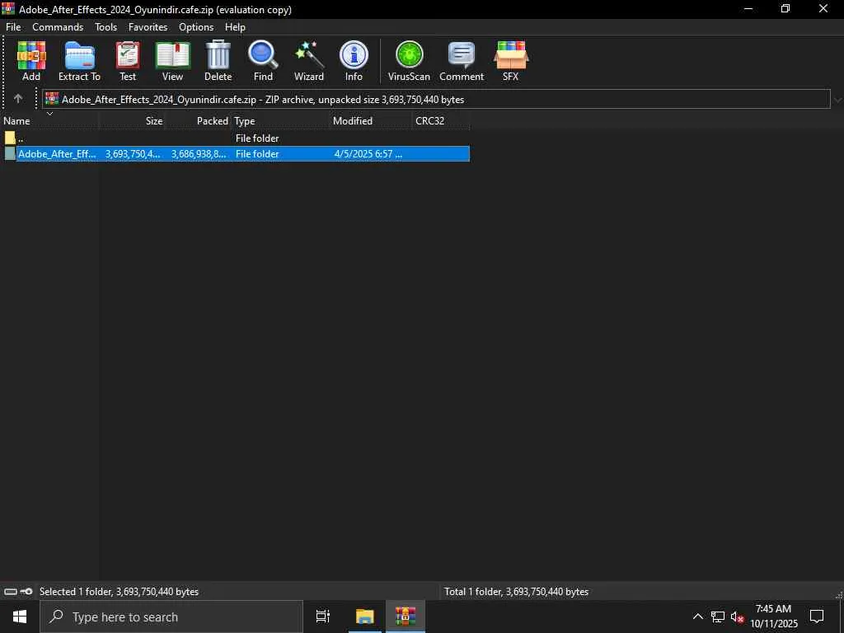Open Task View on the taskbar
The height and width of the screenshot is (633, 844).
(x=323, y=617)
